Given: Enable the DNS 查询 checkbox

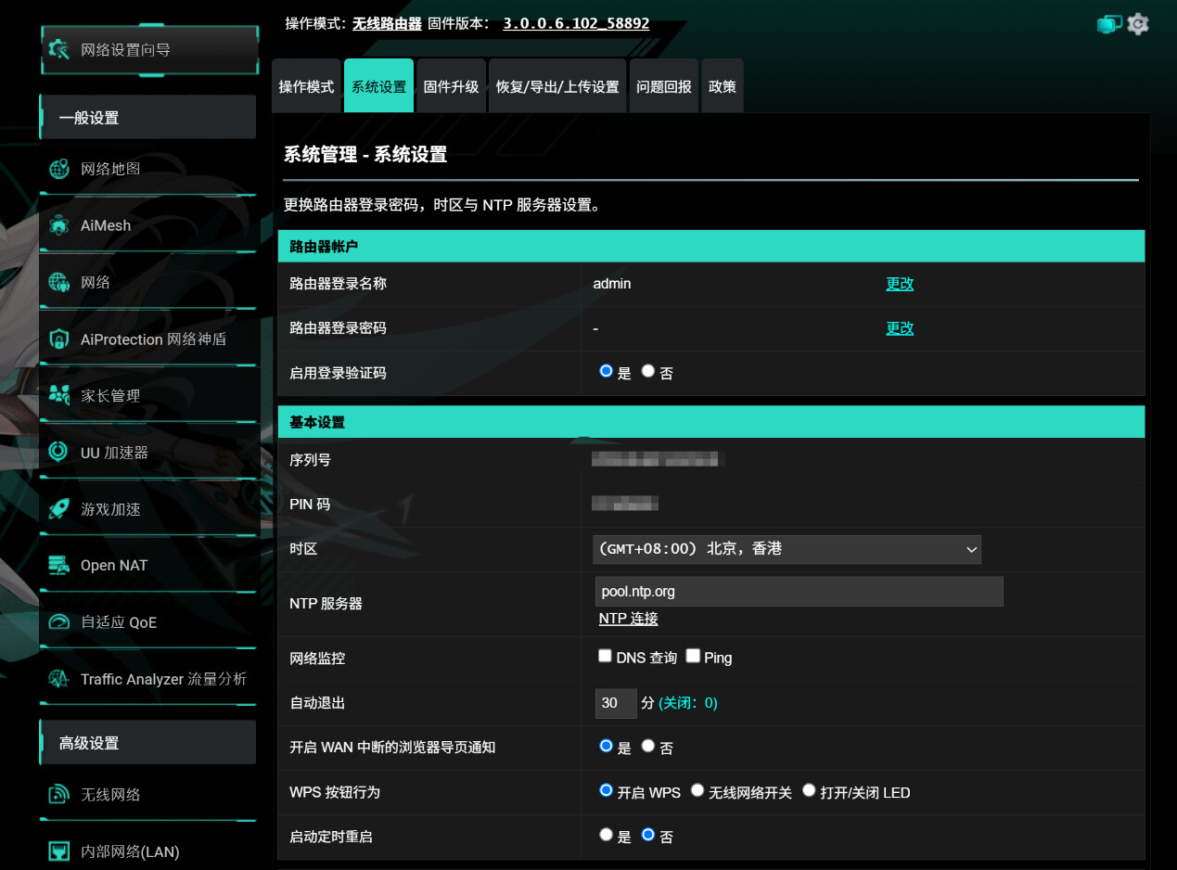Looking at the screenshot, I should pos(606,656).
